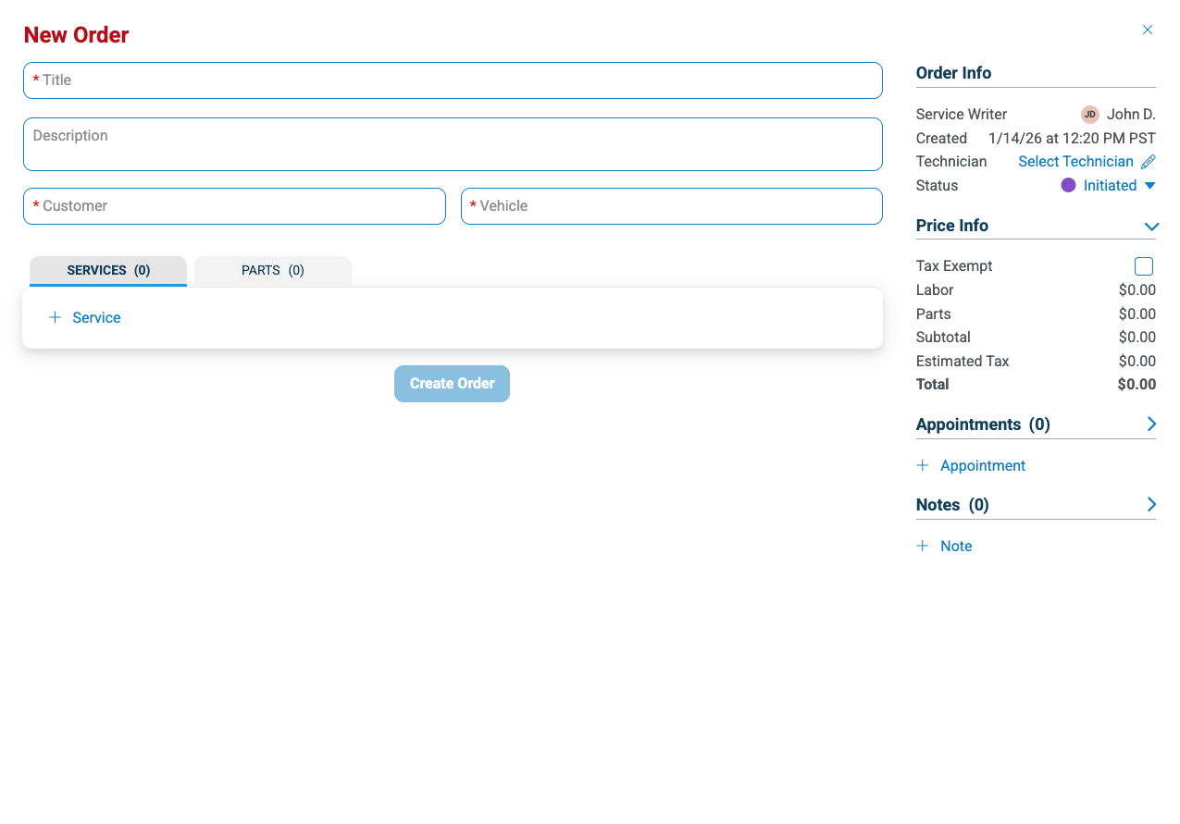The image size is (1180, 824).
Task: Expand the Notes section chevron
Action: click(1151, 504)
